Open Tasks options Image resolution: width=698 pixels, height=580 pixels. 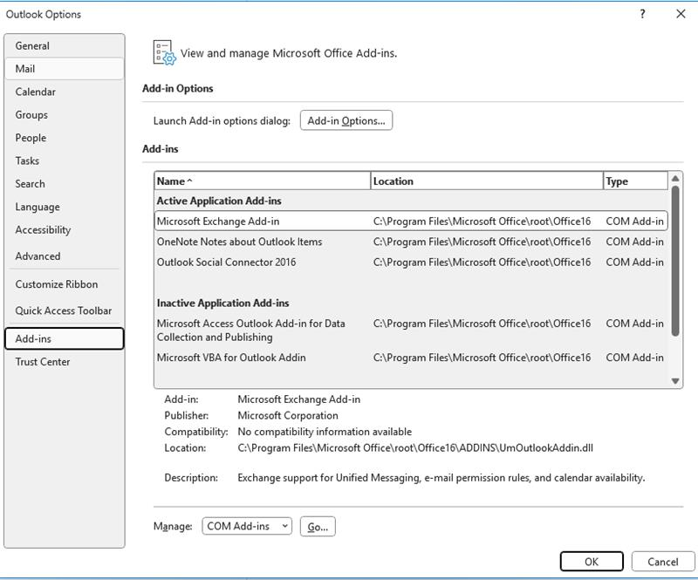pyautogui.click(x=64, y=160)
